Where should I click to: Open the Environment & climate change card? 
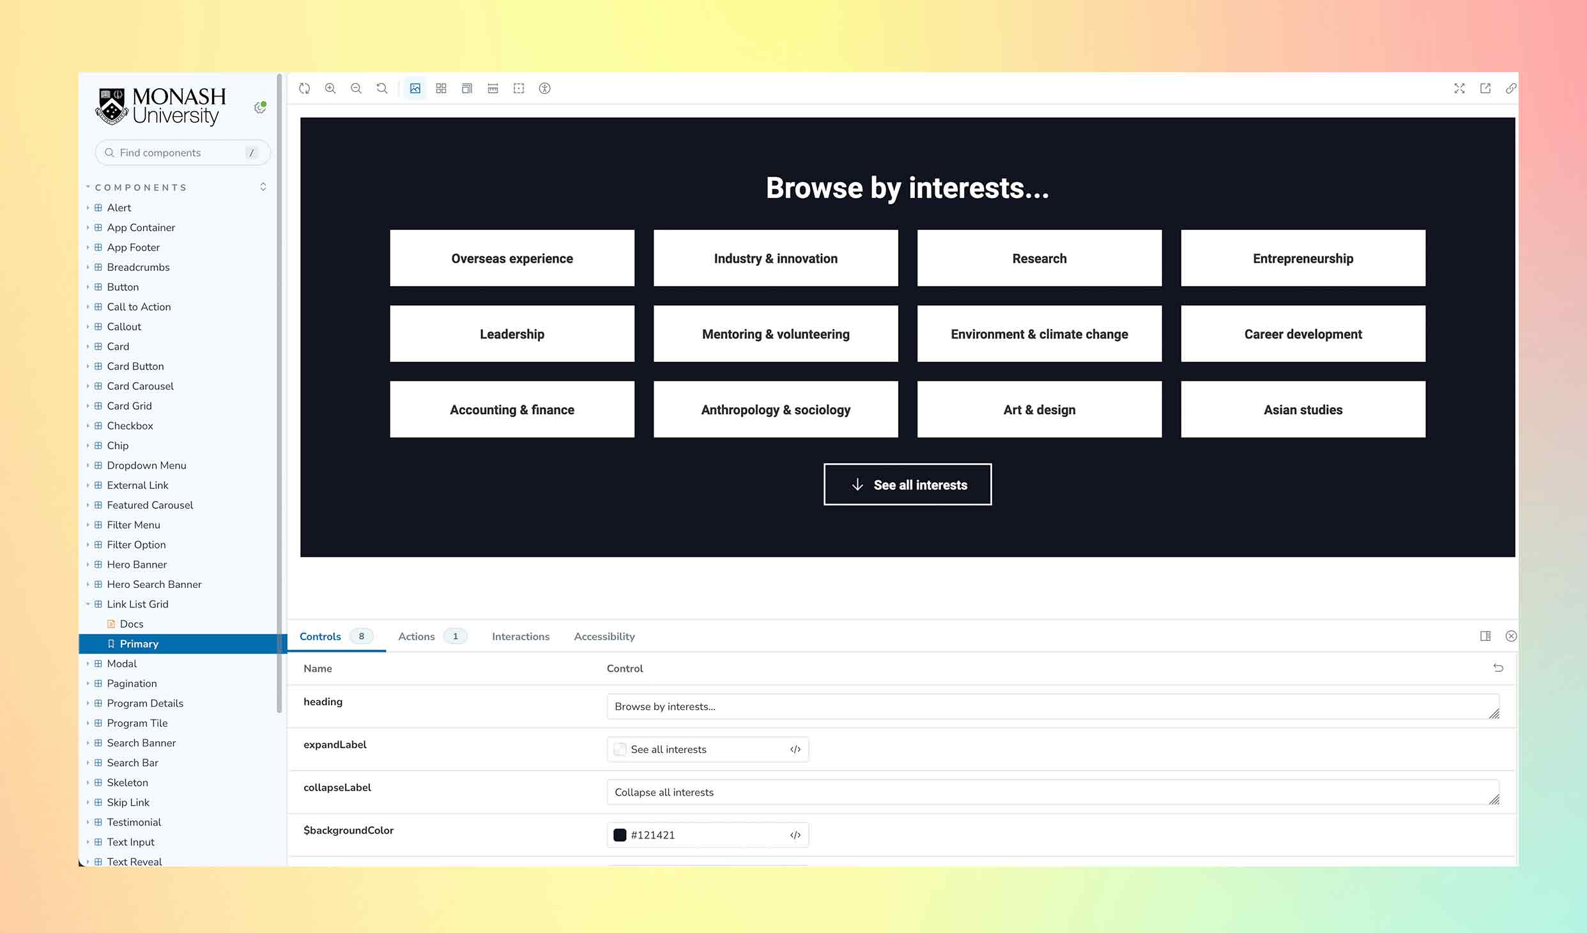coord(1039,334)
